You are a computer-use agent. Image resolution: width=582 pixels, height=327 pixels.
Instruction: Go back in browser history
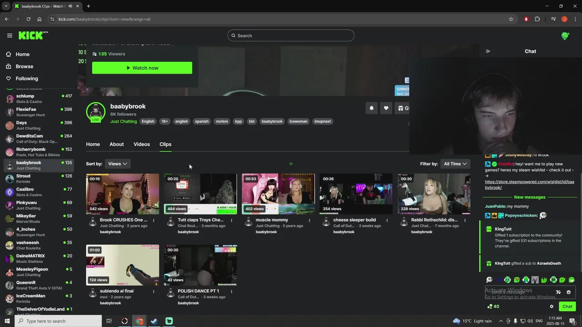[6, 19]
